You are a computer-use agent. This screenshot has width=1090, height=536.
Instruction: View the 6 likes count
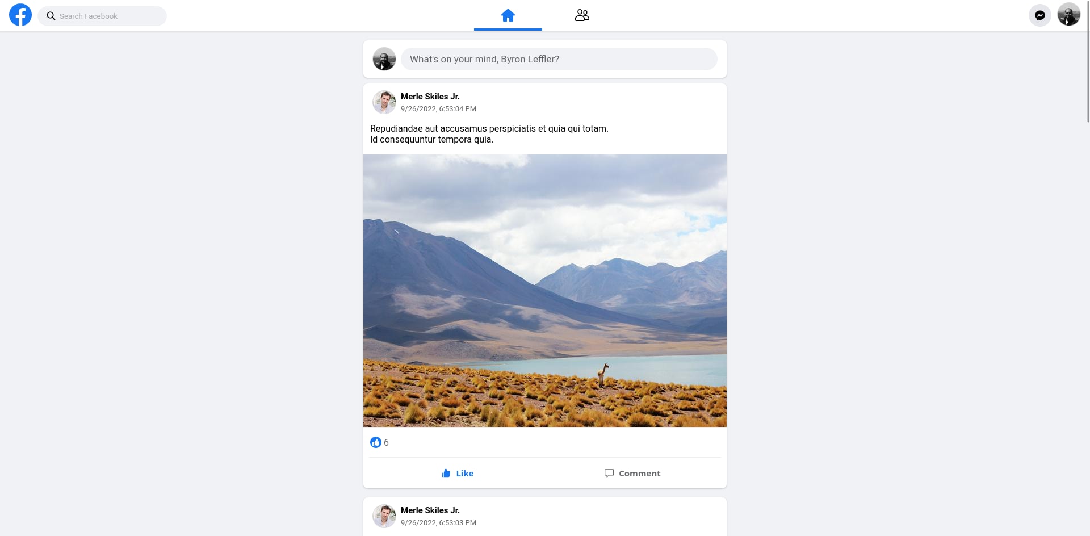coord(386,442)
